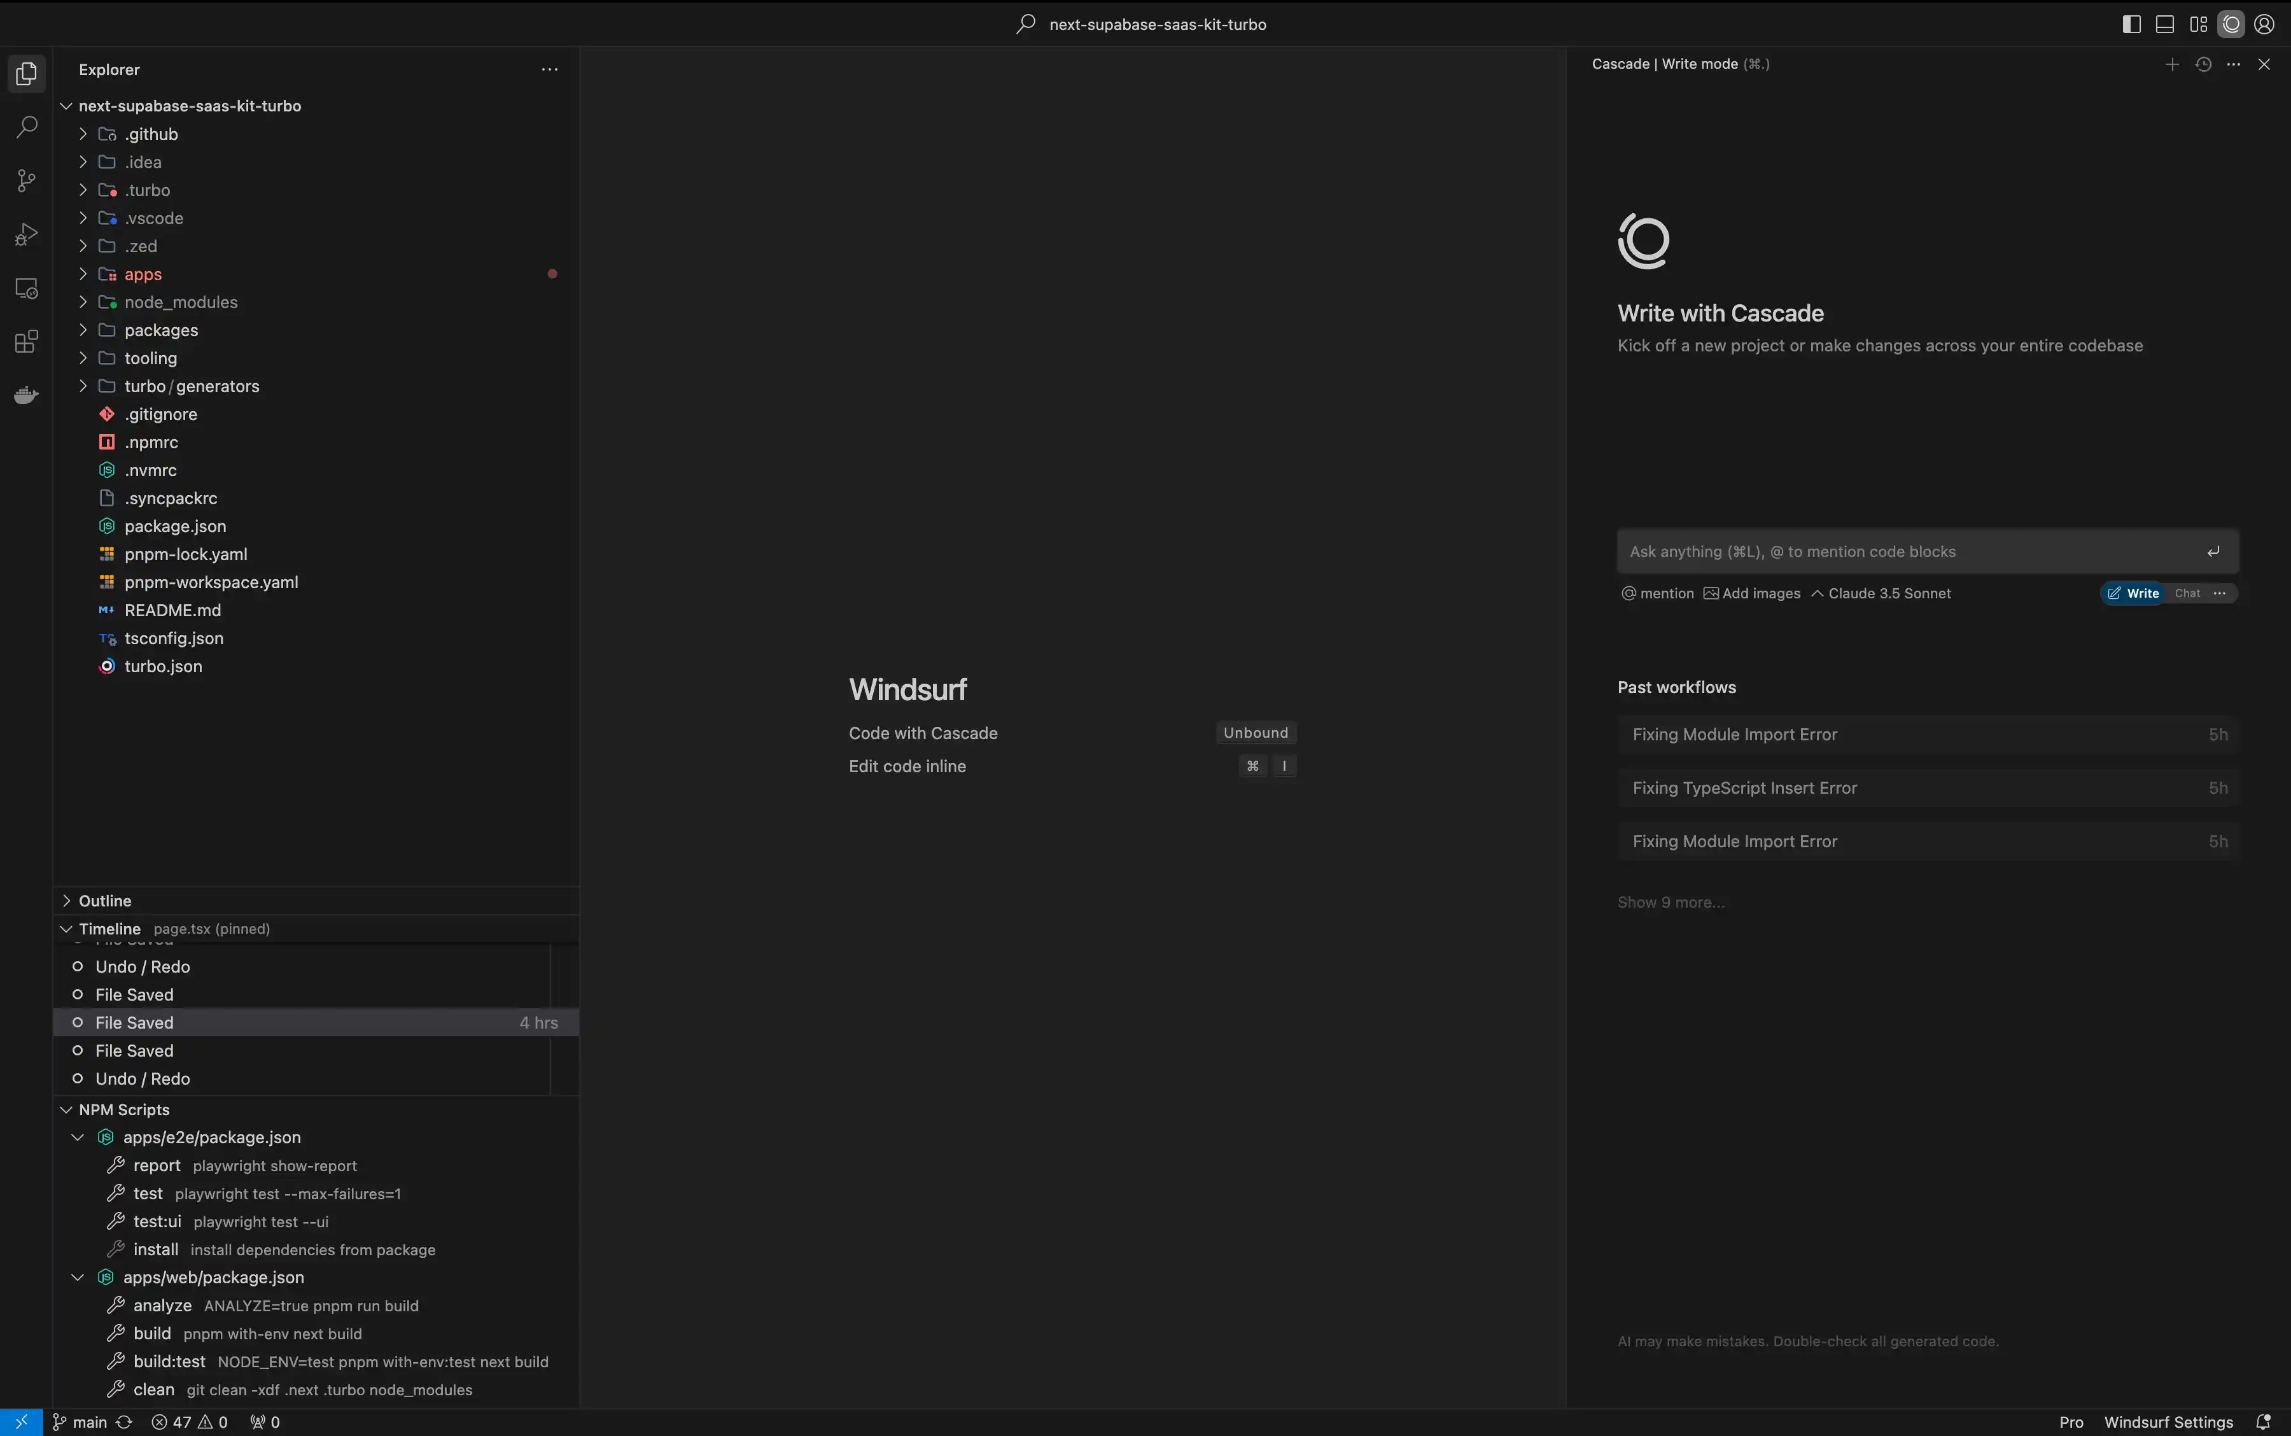Screen dimensions: 2291x1436
Task: Click Show 9 more past workflows
Action: point(1671,902)
